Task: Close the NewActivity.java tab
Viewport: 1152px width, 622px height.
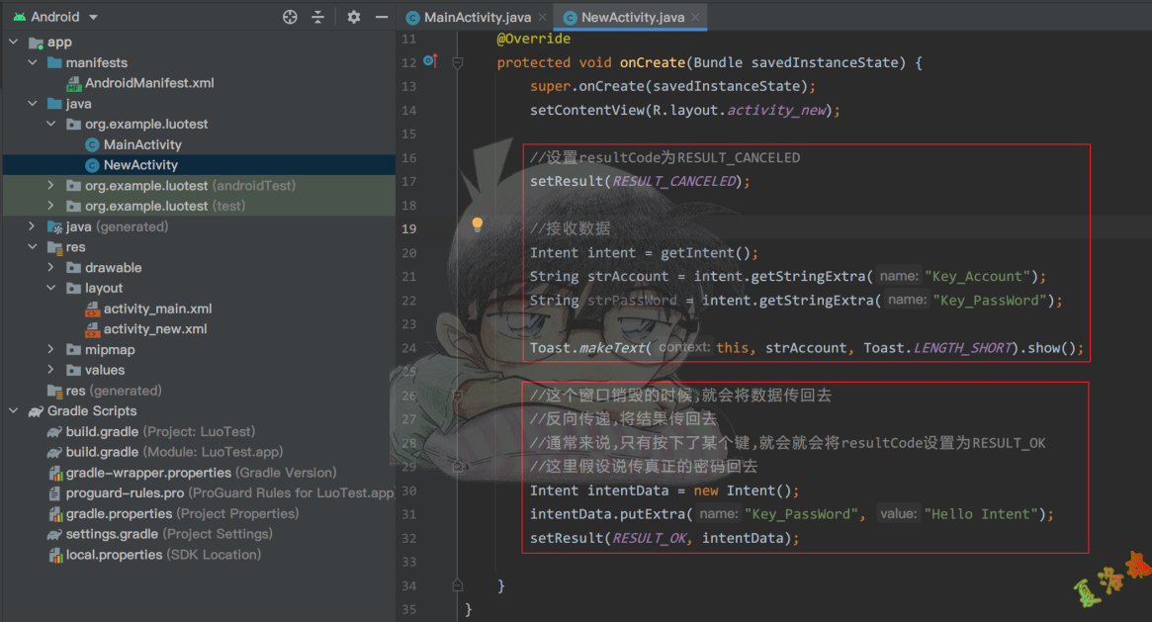Action: [x=696, y=18]
